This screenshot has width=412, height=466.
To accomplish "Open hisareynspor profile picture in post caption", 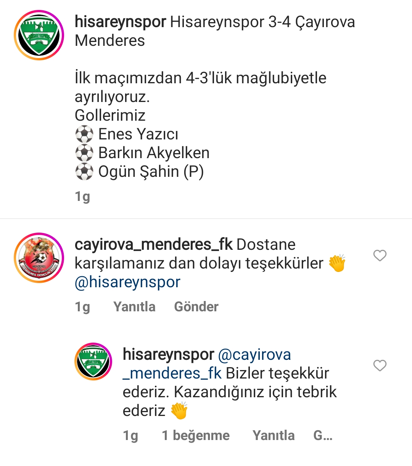I will [39, 35].
